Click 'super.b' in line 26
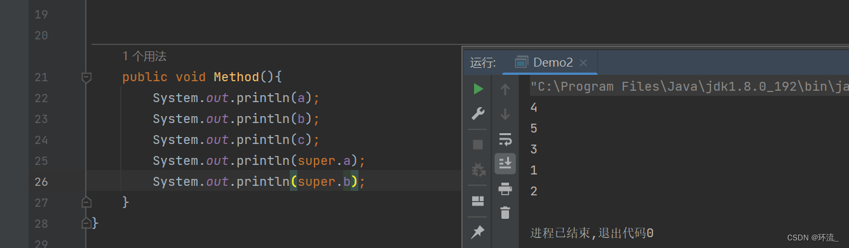 pyautogui.click(x=324, y=182)
